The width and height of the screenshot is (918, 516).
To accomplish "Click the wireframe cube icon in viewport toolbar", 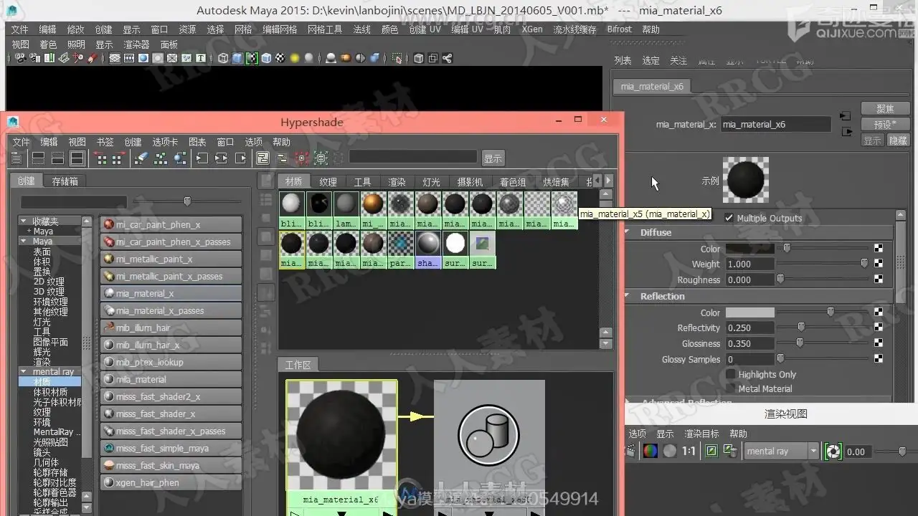I will point(223,58).
